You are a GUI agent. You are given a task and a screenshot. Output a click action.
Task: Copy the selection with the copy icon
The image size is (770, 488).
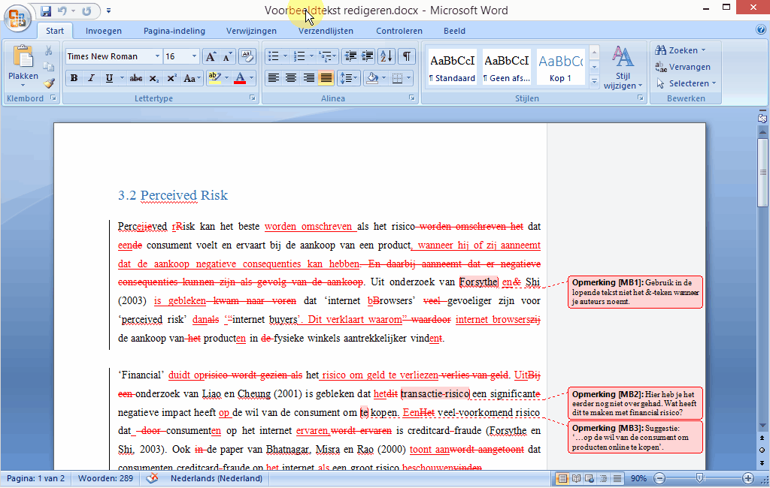[48, 67]
